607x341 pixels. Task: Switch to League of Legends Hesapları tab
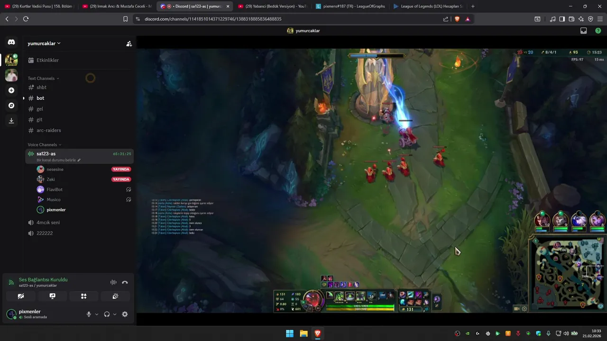coord(428,6)
